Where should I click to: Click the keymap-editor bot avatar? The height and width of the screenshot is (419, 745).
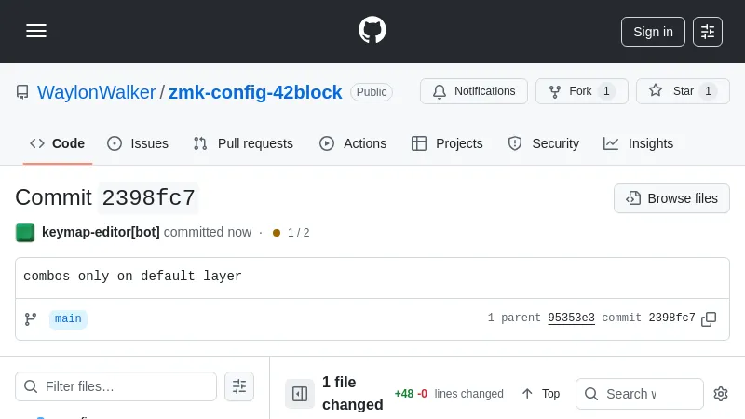[25, 232]
